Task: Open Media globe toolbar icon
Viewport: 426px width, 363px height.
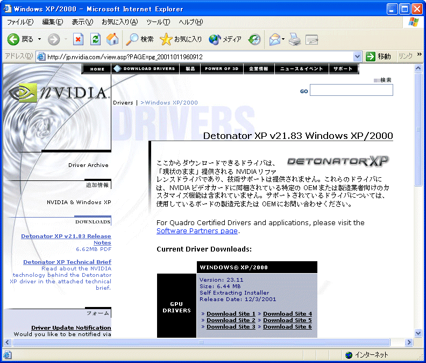Action: [x=215, y=39]
